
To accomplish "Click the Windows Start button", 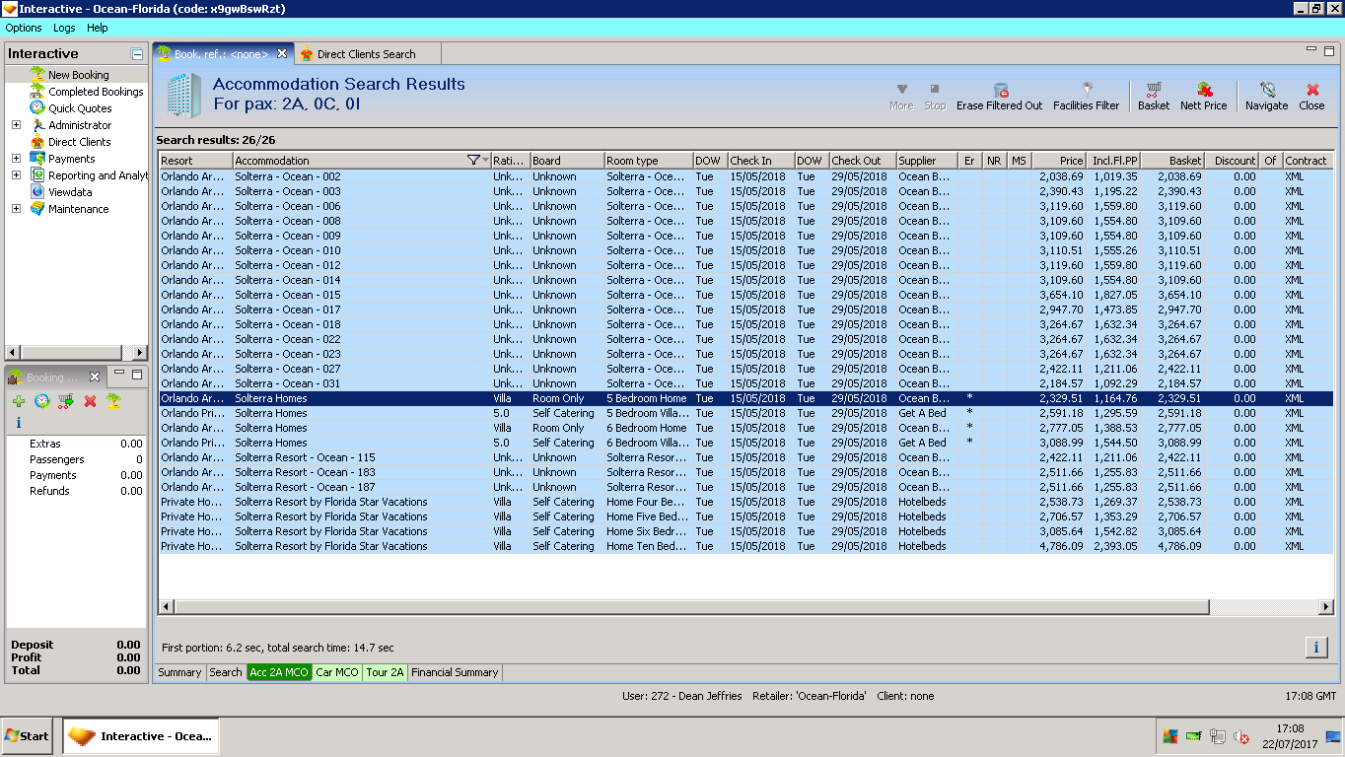I will 28,736.
